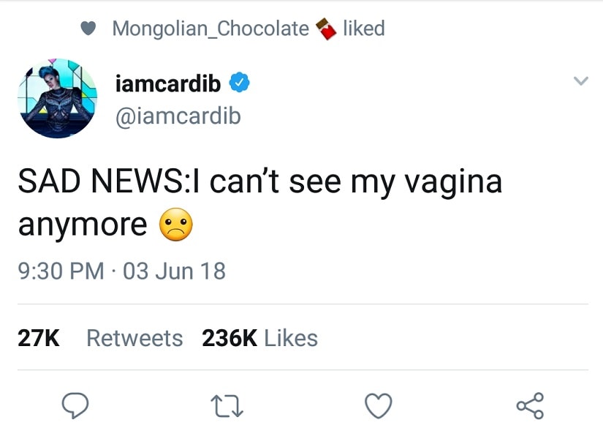Click the 27K retweet count

39,338
